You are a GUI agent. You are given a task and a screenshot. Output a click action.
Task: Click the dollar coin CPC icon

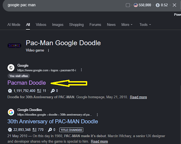(158, 5)
